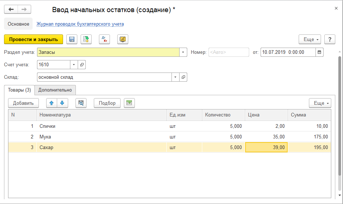
Task: Open the help question mark button
Action: click(330, 40)
